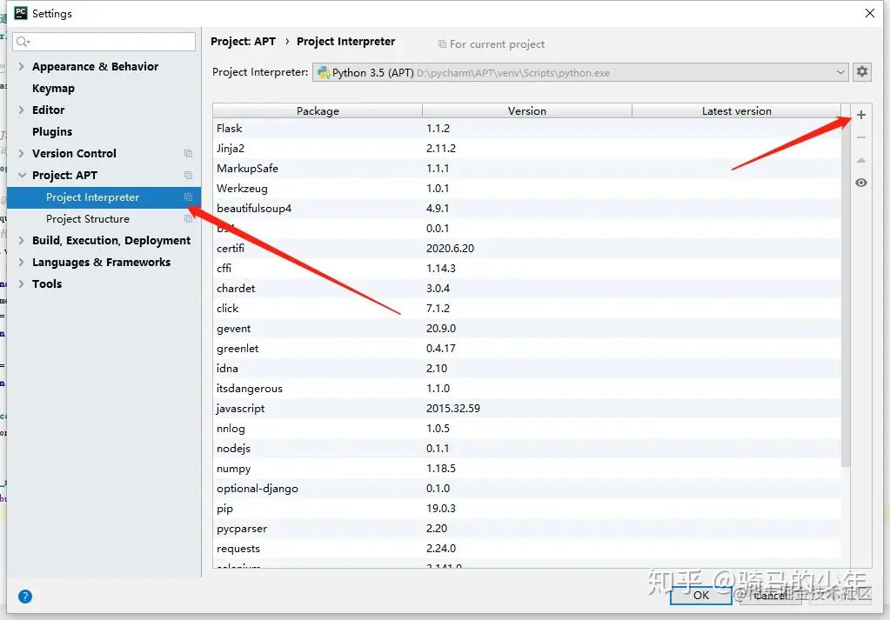Click the OK button
This screenshot has width=890, height=620.
[701, 595]
